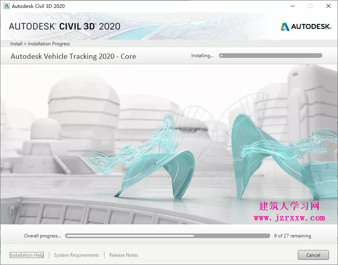Click the '9 of 27 remaining' text
The width and height of the screenshot is (338, 265).
click(x=293, y=236)
